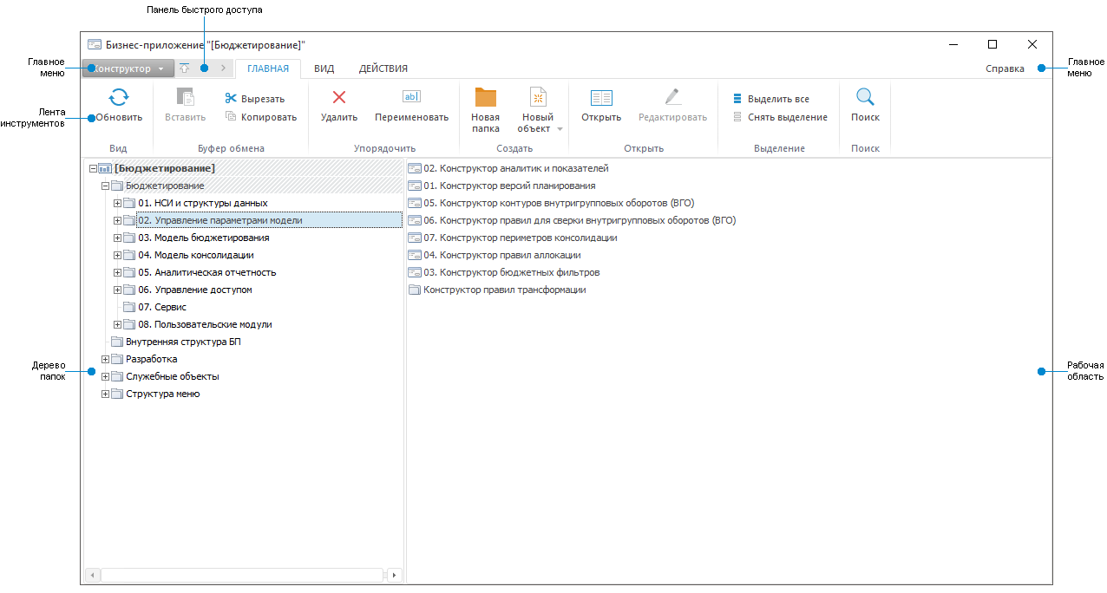1107x593 pixels.
Task: Minimize the Бизнес-приложение window
Action: pyautogui.click(x=953, y=44)
